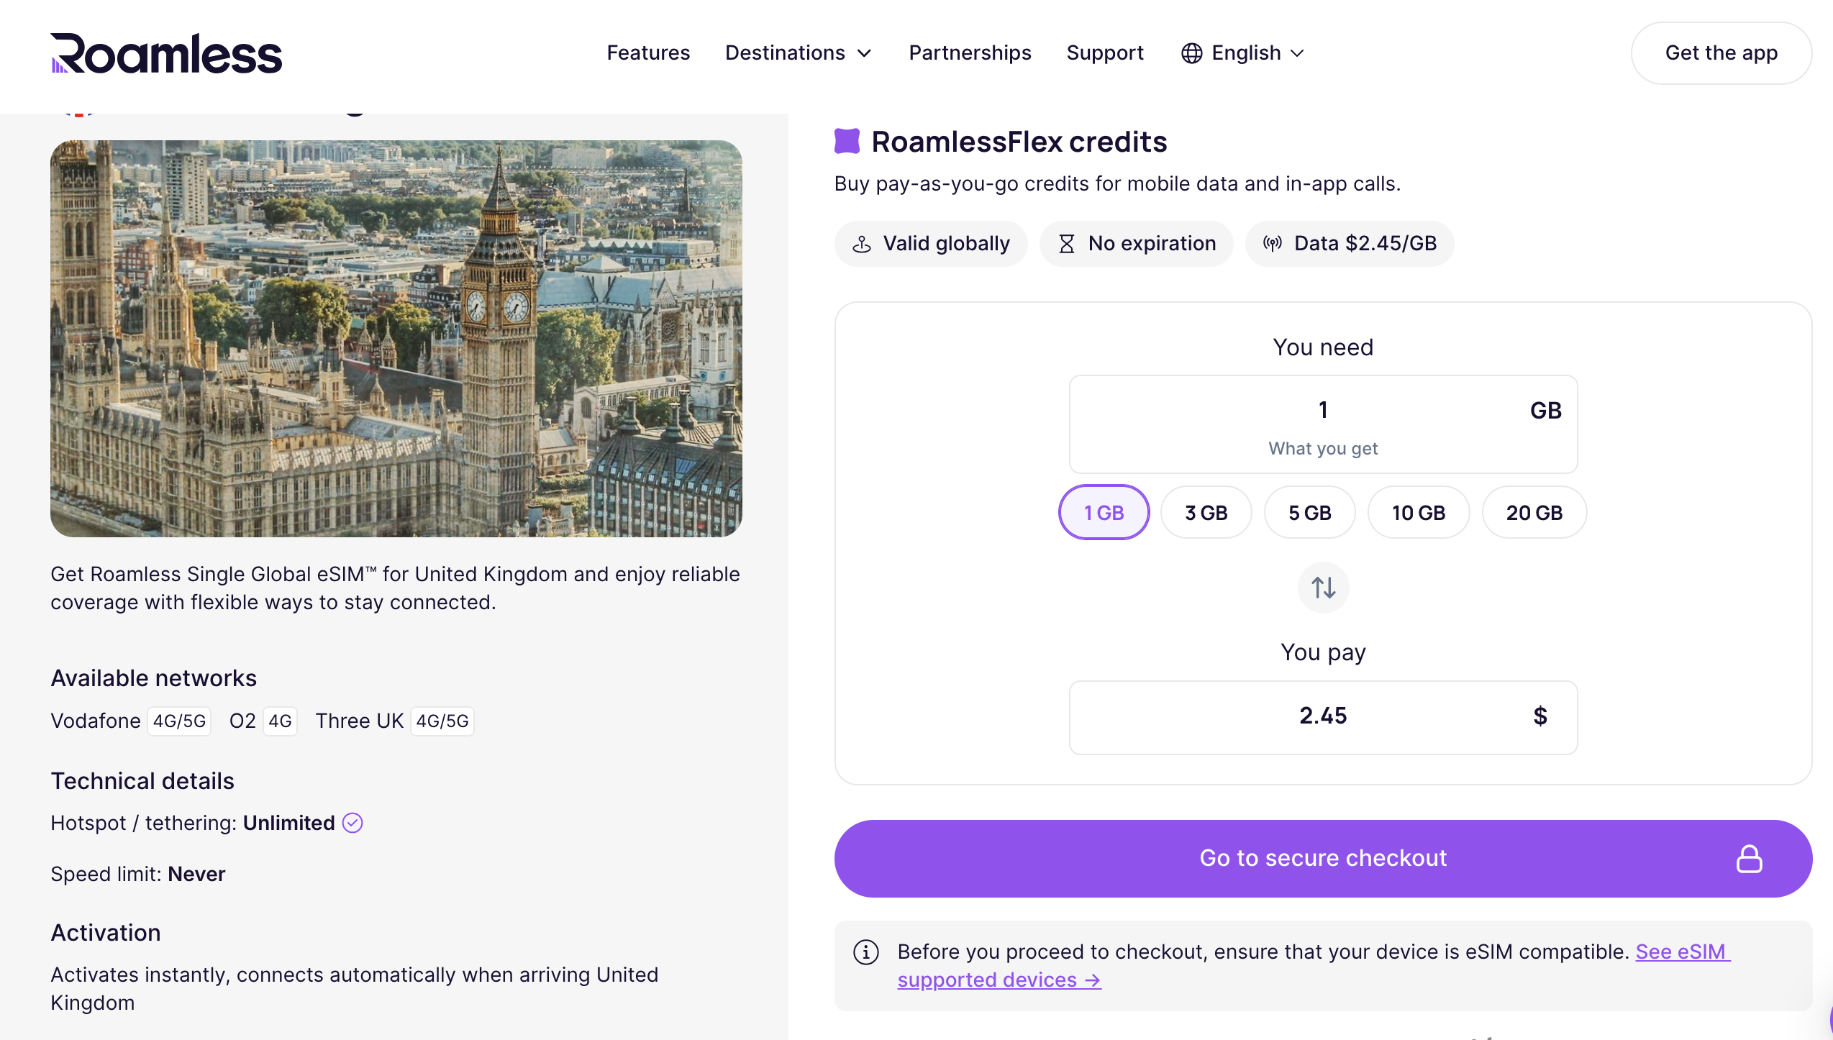1833x1040 pixels.
Task: Click the lock icon on checkout button
Action: (1749, 859)
